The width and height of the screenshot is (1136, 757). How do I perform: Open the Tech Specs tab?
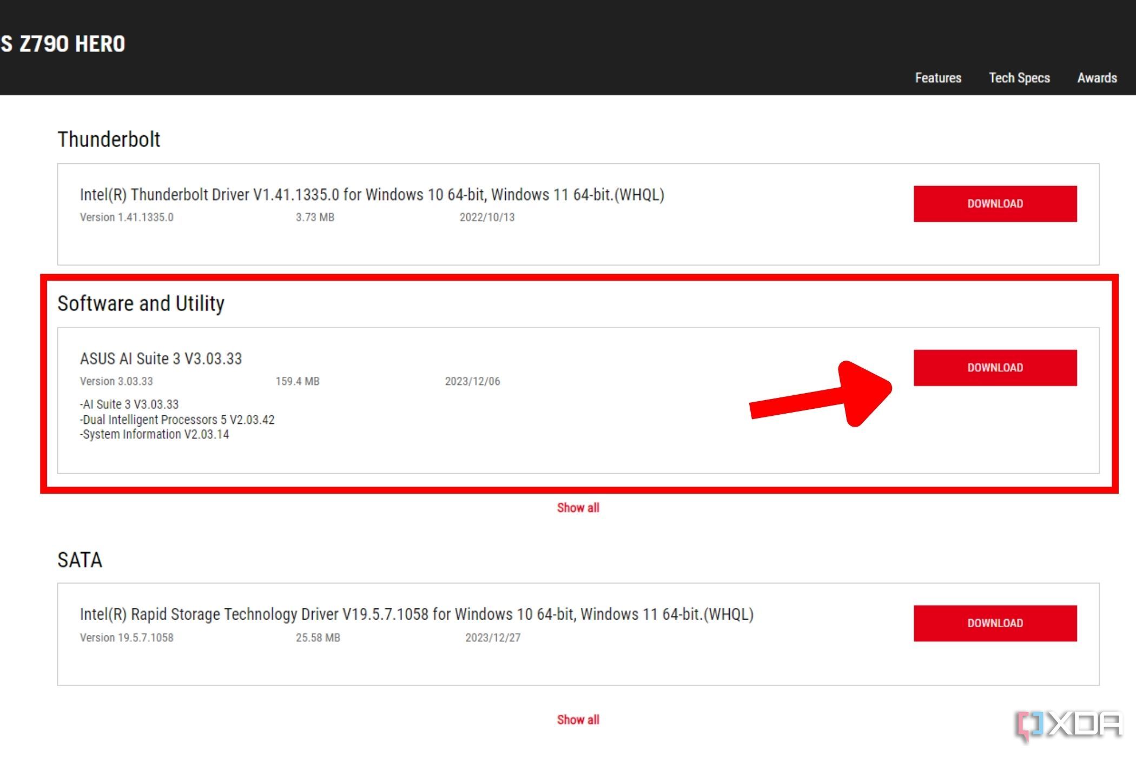coord(1019,78)
